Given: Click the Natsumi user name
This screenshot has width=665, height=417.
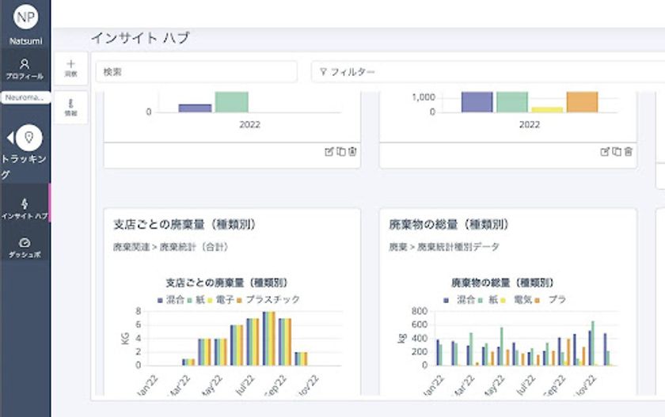Looking at the screenshot, I should [26, 41].
